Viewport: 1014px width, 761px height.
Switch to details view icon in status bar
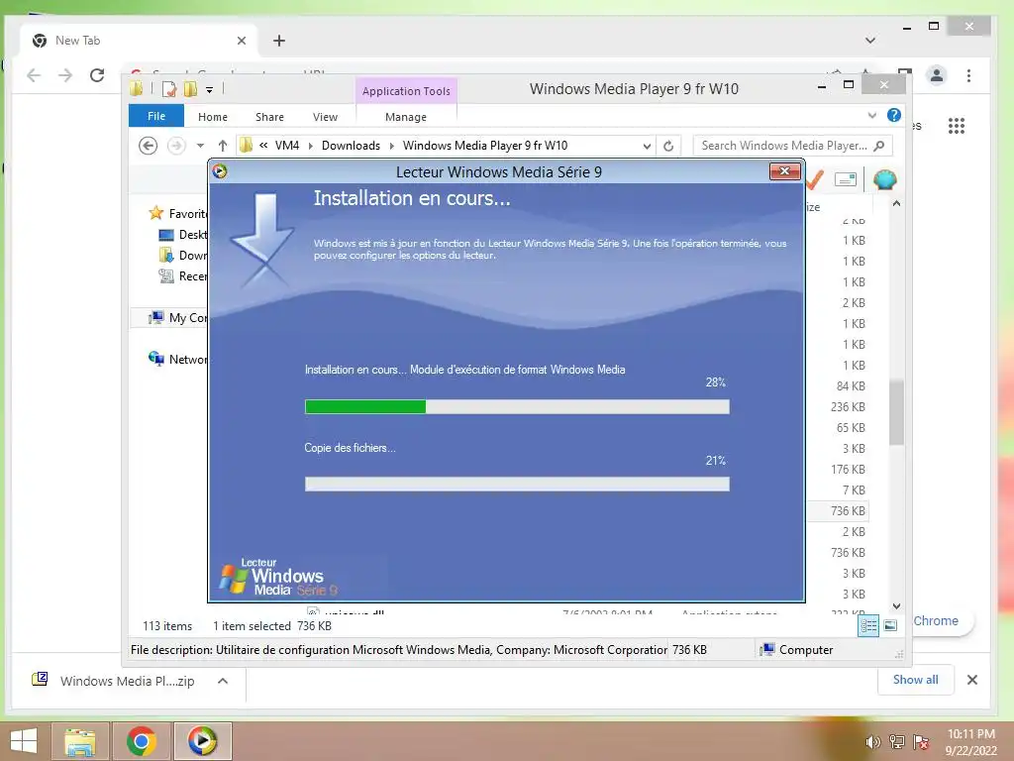coord(868,626)
